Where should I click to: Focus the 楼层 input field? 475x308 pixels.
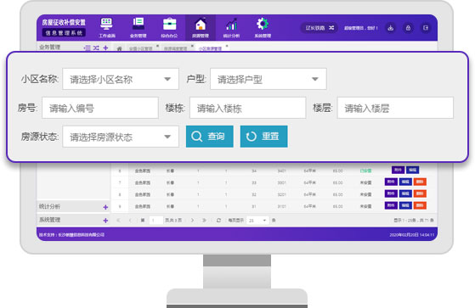(x=395, y=108)
